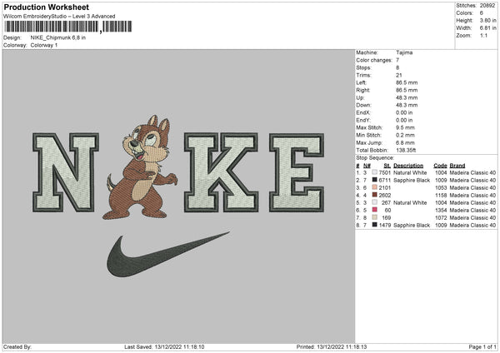The width and height of the screenshot is (500, 353).
Task: Click the stop 1 Natural White color swatch
Action: pos(375,172)
